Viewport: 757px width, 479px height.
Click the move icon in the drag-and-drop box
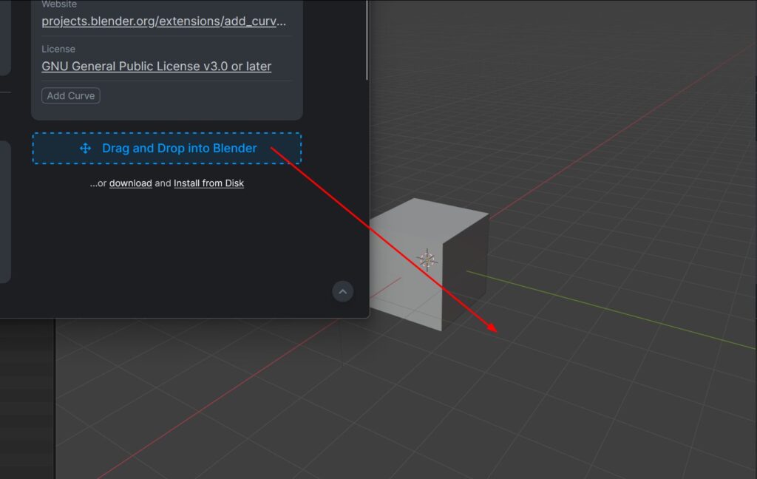(85, 149)
